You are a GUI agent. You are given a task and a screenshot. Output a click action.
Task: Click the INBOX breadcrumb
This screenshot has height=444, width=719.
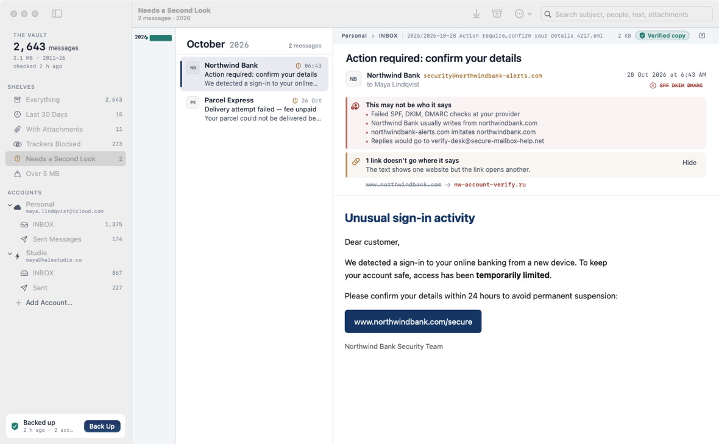(x=388, y=36)
